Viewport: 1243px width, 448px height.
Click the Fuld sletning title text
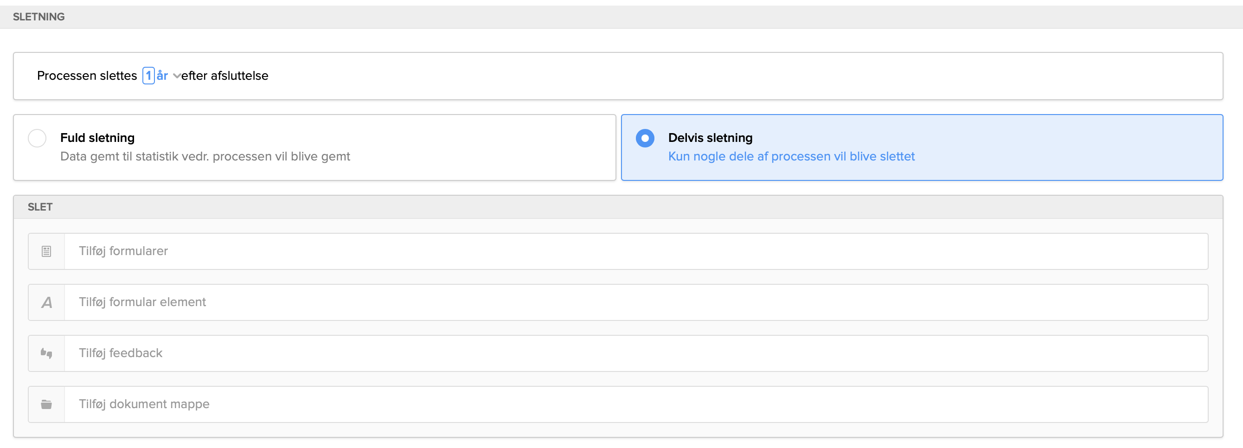97,138
